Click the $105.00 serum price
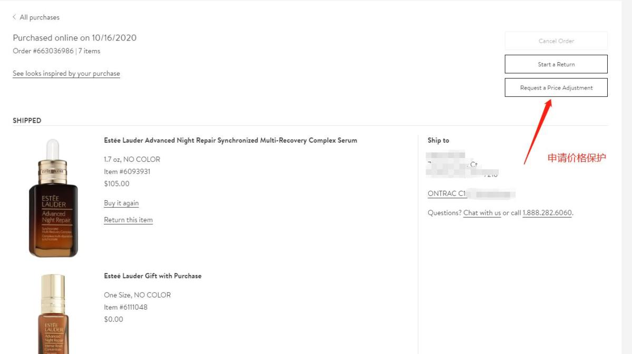Screen dimensions: 632x354 (x=116, y=184)
